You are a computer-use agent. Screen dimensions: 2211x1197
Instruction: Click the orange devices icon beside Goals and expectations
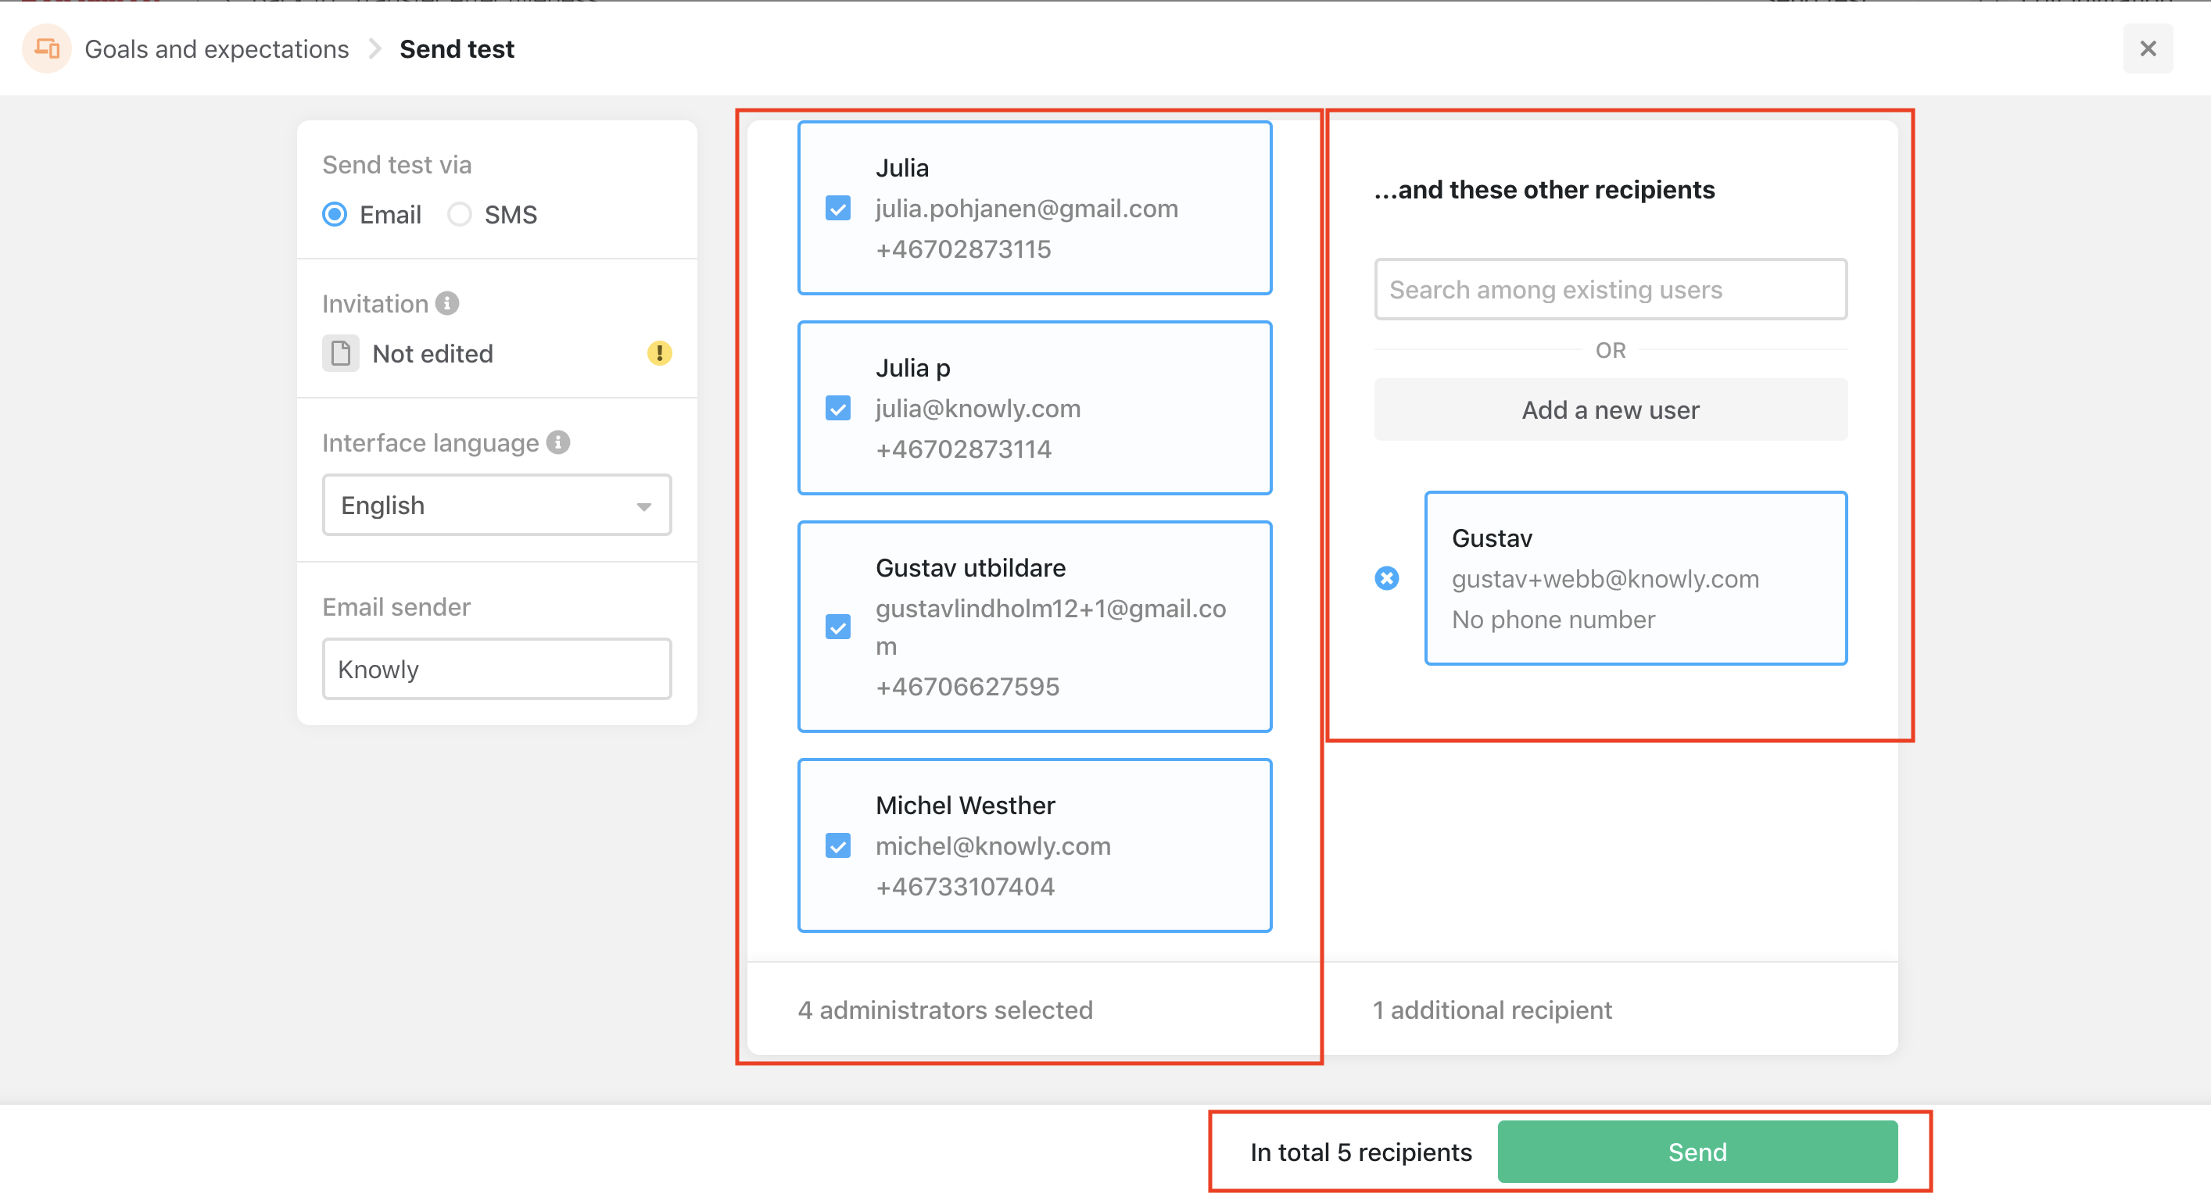(x=46, y=49)
